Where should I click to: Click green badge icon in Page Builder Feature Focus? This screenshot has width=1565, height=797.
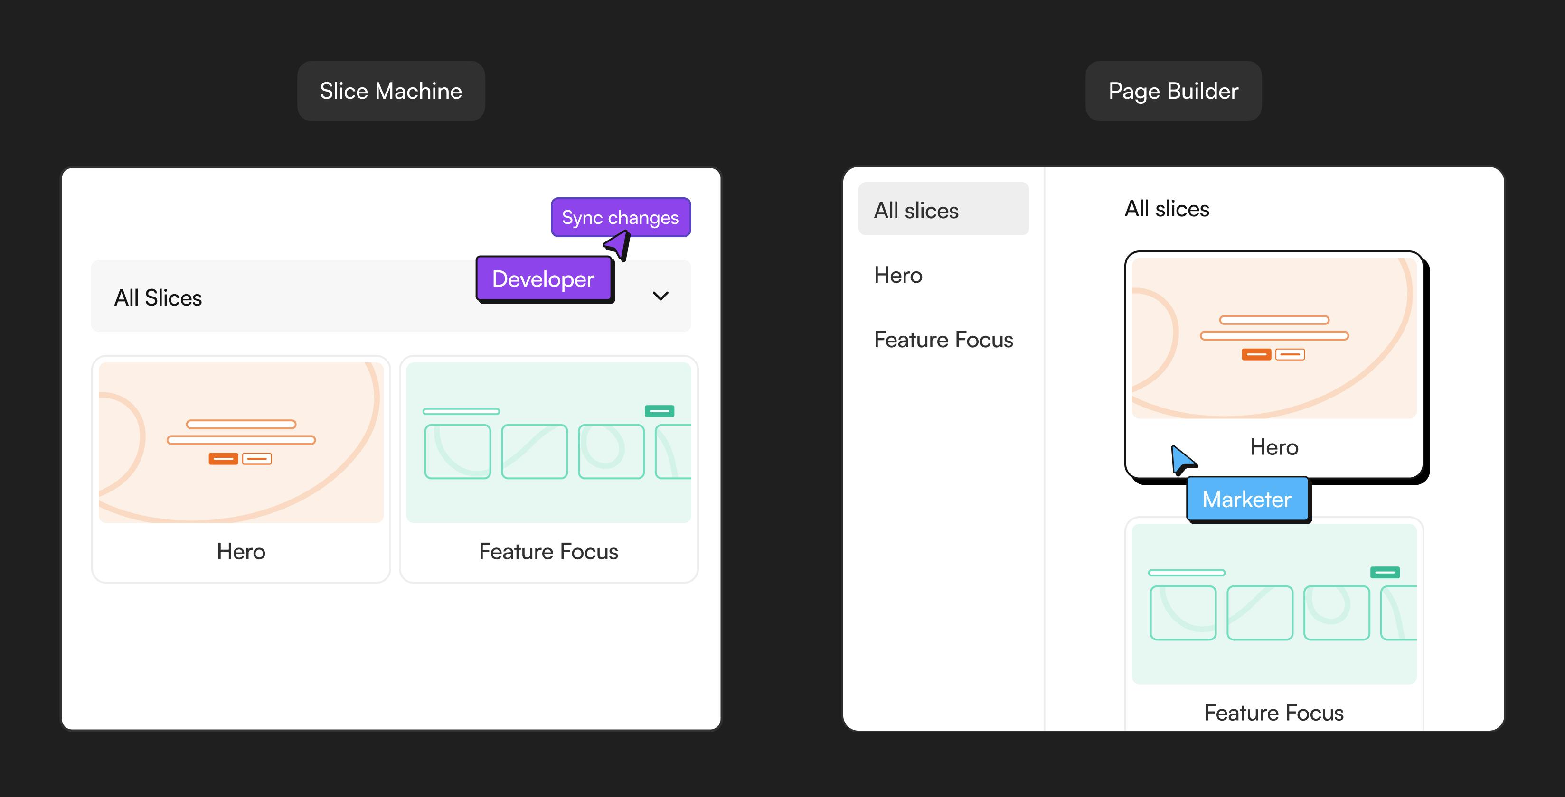click(x=1385, y=573)
